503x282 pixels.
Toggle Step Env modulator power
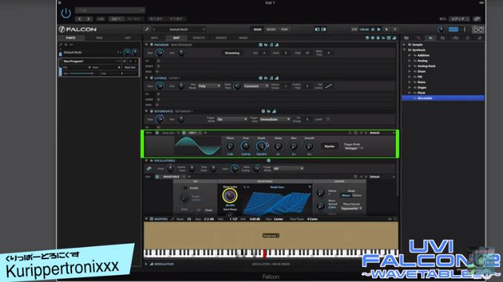(x=157, y=133)
